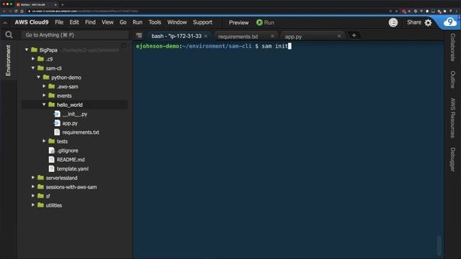Open the AWS Resources side panel
Image resolution: width=461 pixels, height=259 pixels.
coord(453,118)
